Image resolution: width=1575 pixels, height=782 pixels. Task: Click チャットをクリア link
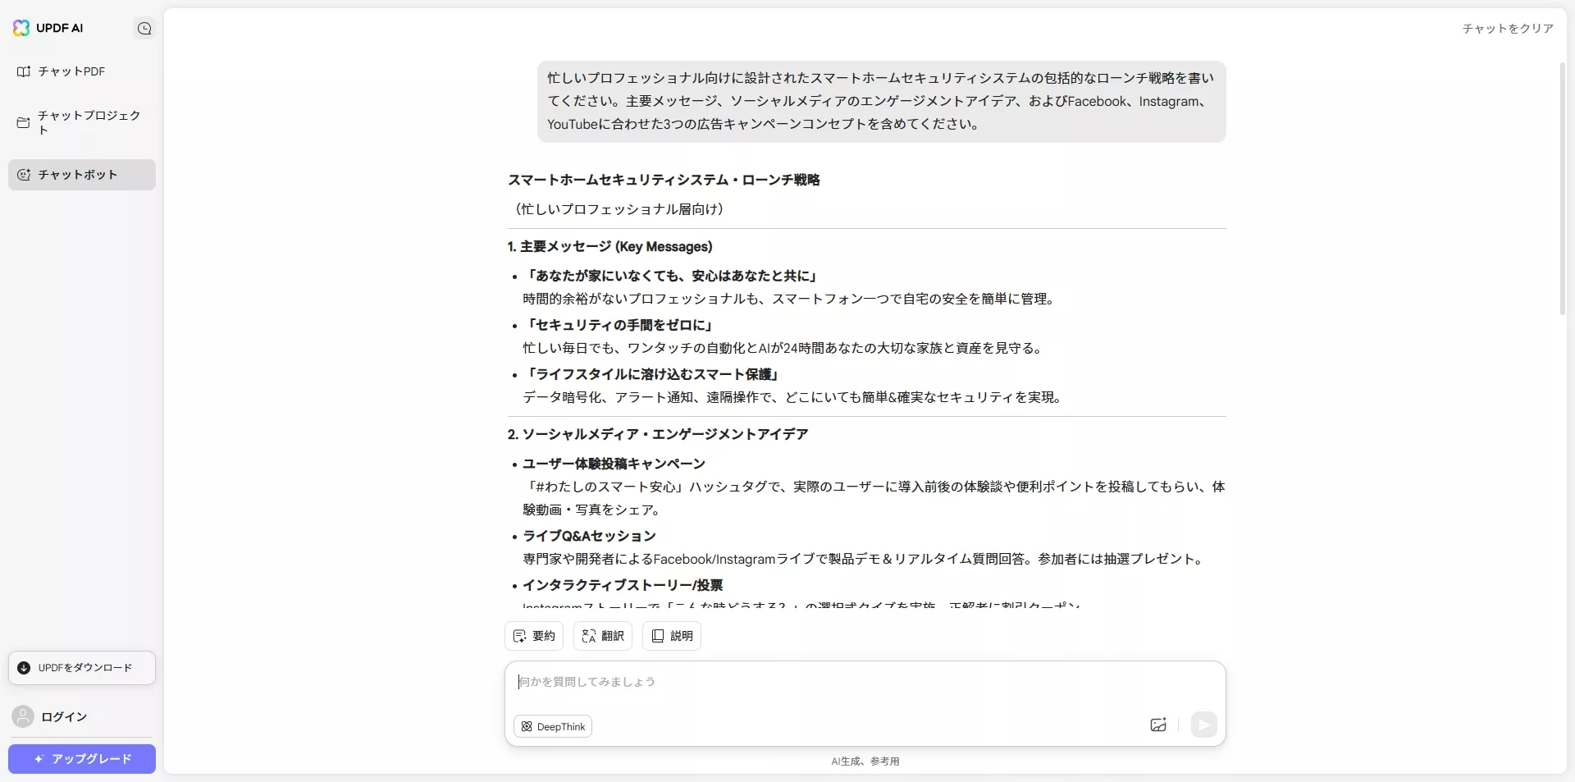click(x=1508, y=29)
